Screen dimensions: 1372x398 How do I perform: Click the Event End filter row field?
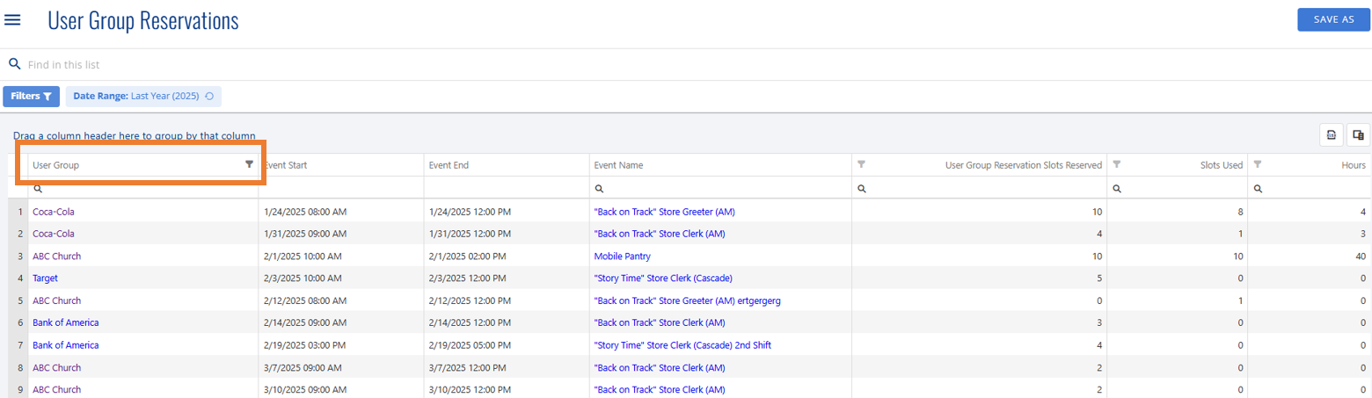507,189
